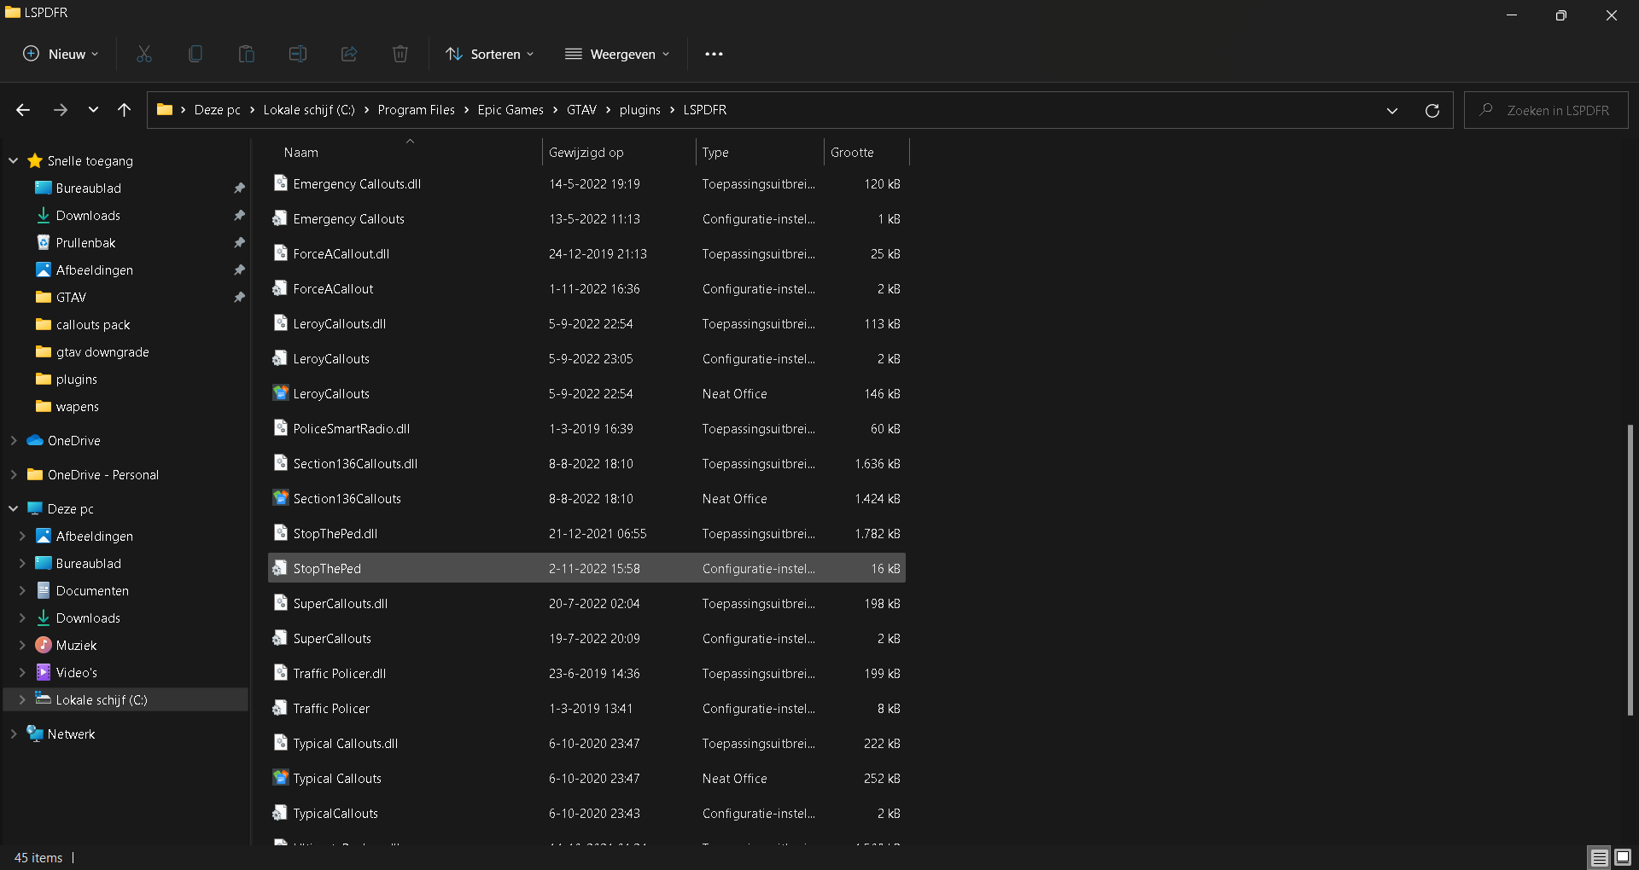Collapse the Snelle toegang tree section
The width and height of the screenshot is (1639, 870).
(x=14, y=160)
